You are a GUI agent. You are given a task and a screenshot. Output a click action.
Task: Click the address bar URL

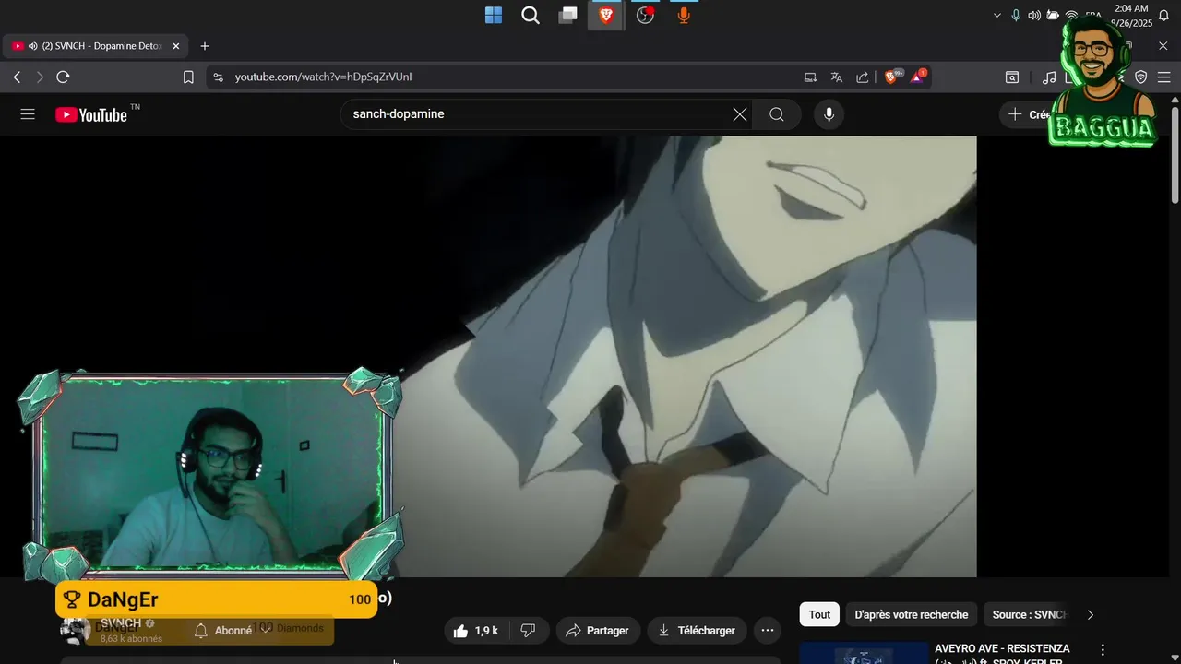pos(323,77)
